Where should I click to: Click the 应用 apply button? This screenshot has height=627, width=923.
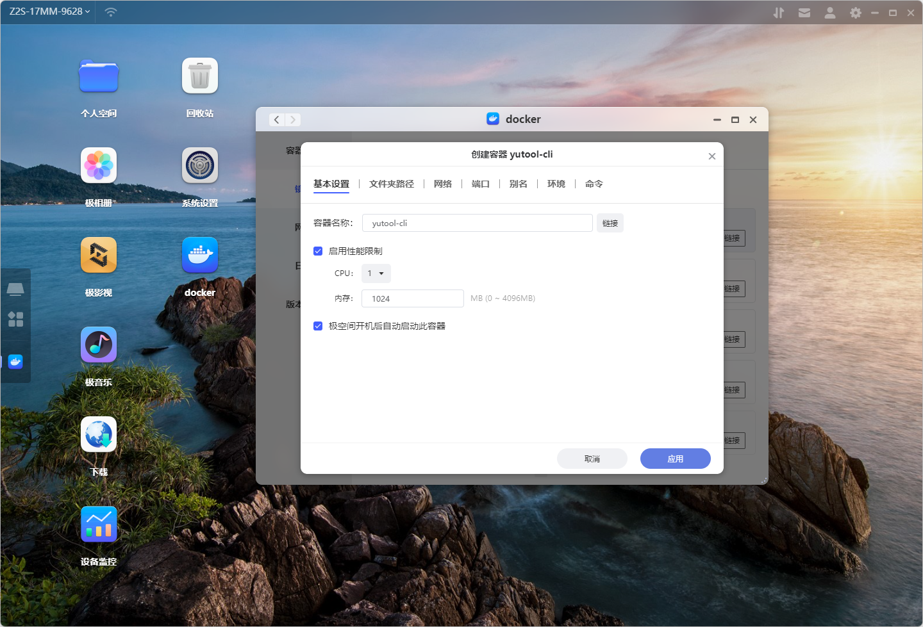pyautogui.click(x=675, y=459)
